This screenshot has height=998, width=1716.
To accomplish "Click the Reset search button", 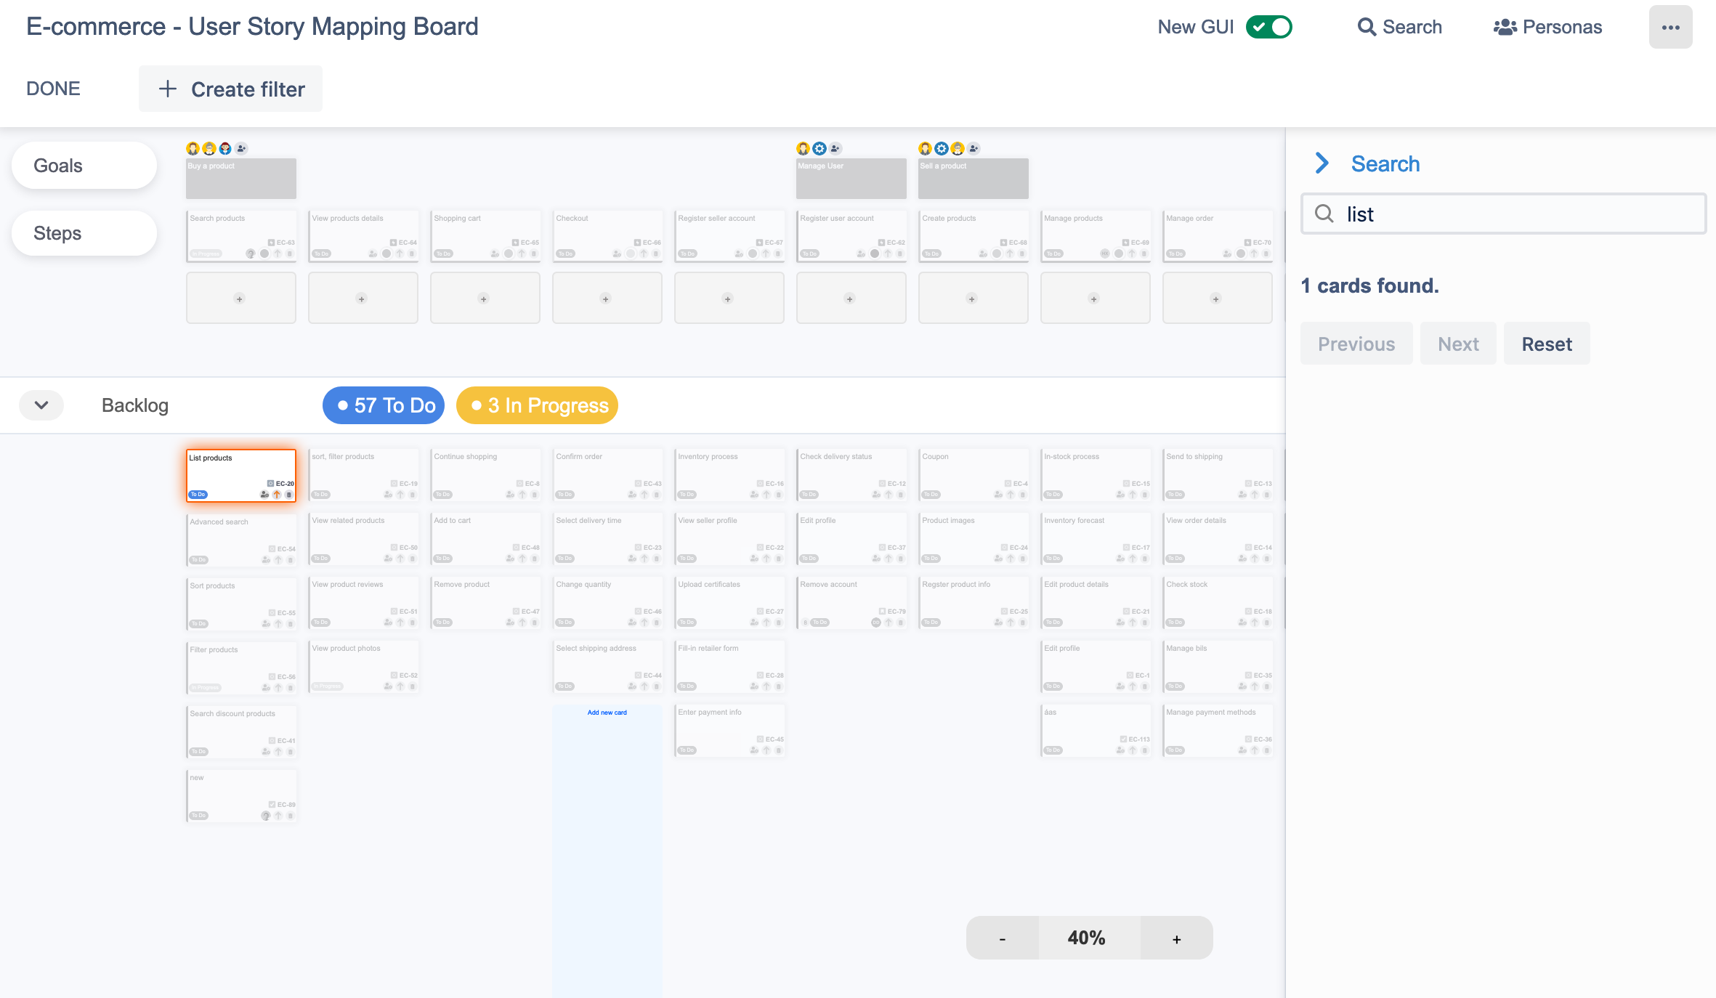I will [x=1546, y=344].
